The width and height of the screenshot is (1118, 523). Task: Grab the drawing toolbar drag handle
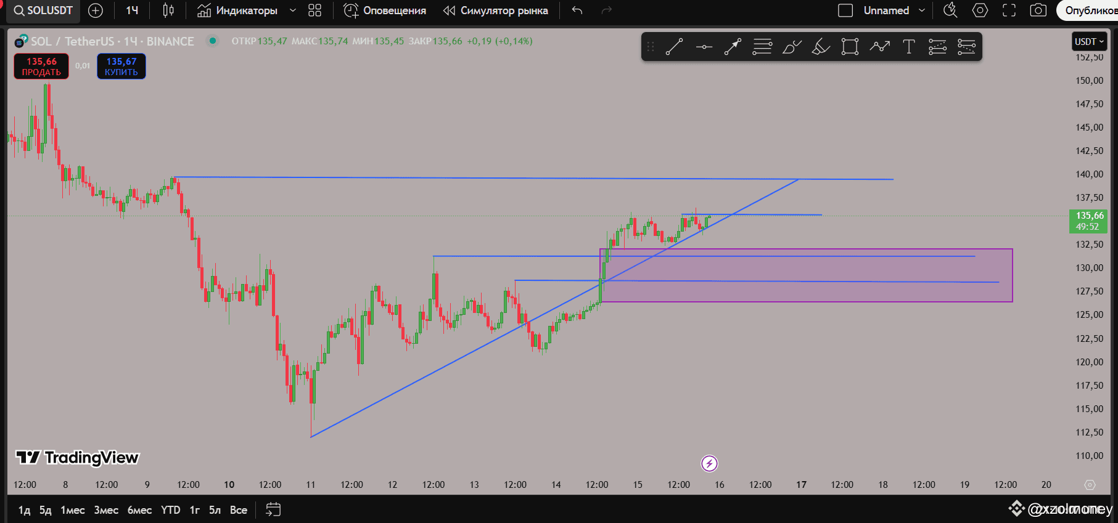(x=650, y=47)
